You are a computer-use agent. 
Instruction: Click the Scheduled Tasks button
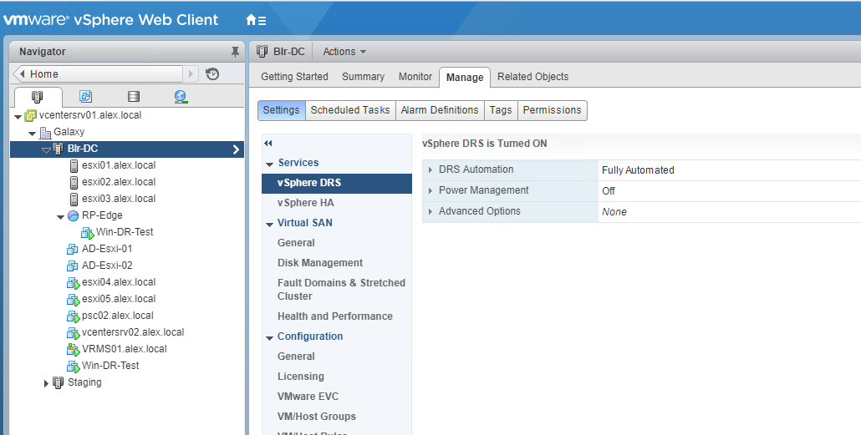tap(349, 110)
